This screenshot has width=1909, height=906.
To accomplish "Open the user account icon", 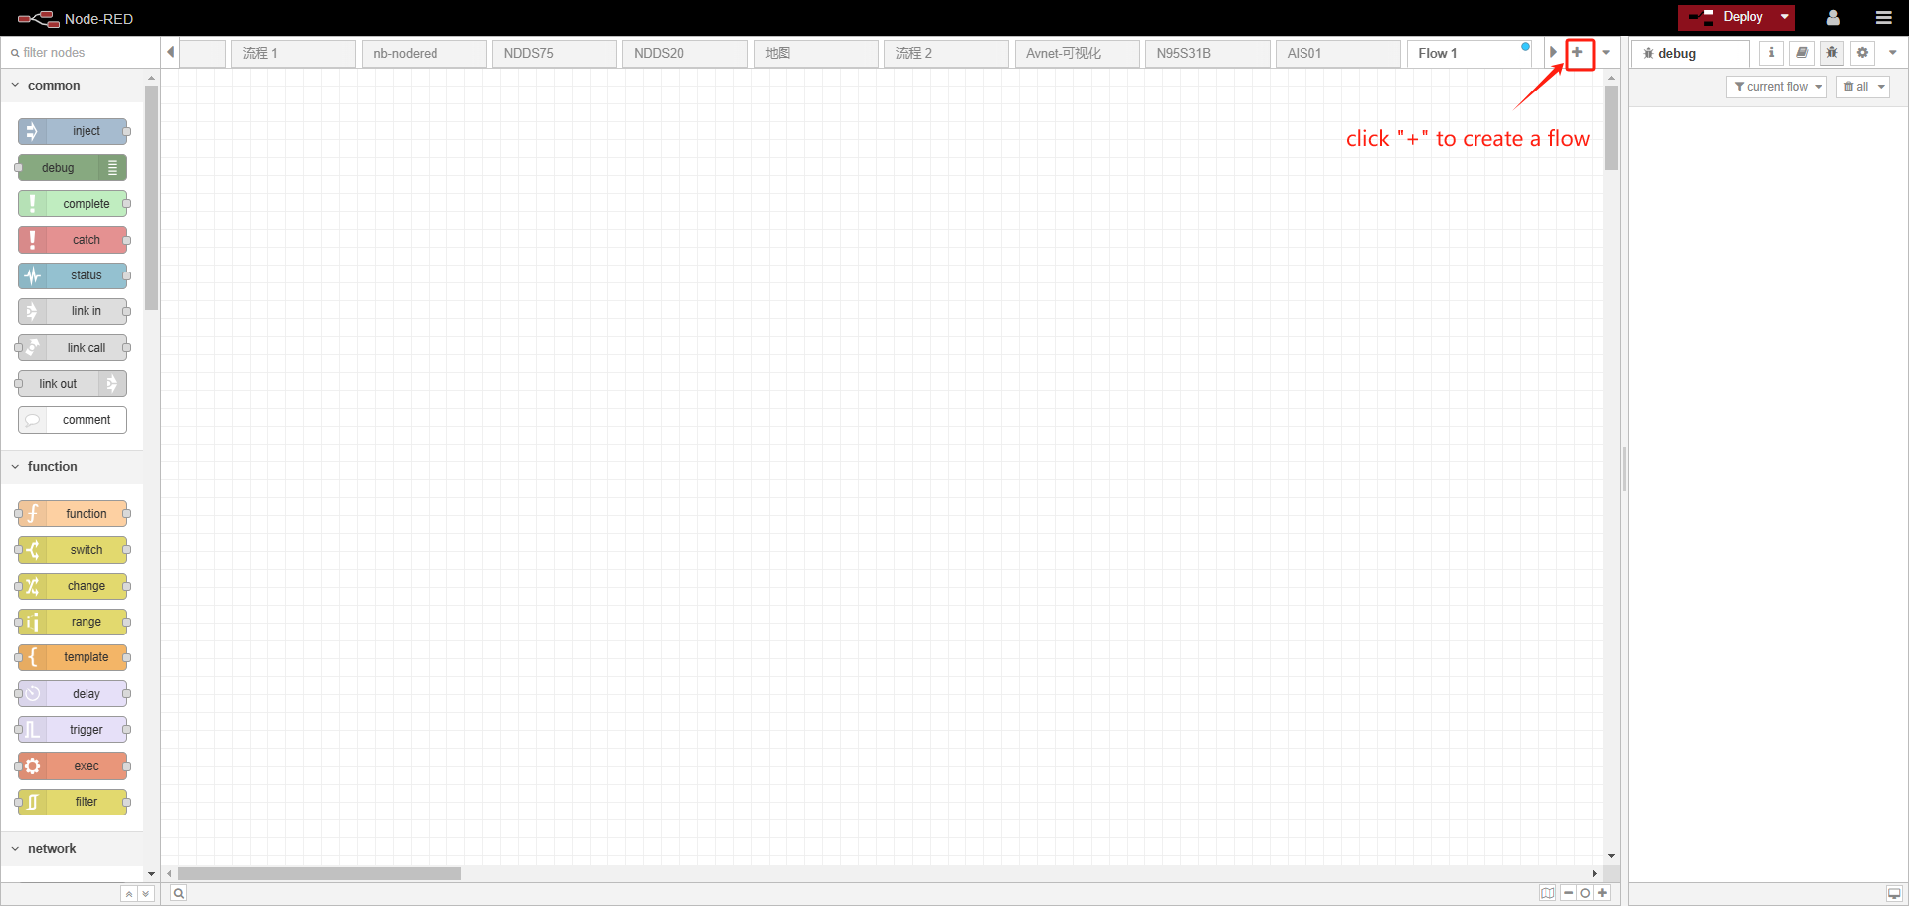I will (x=1833, y=18).
